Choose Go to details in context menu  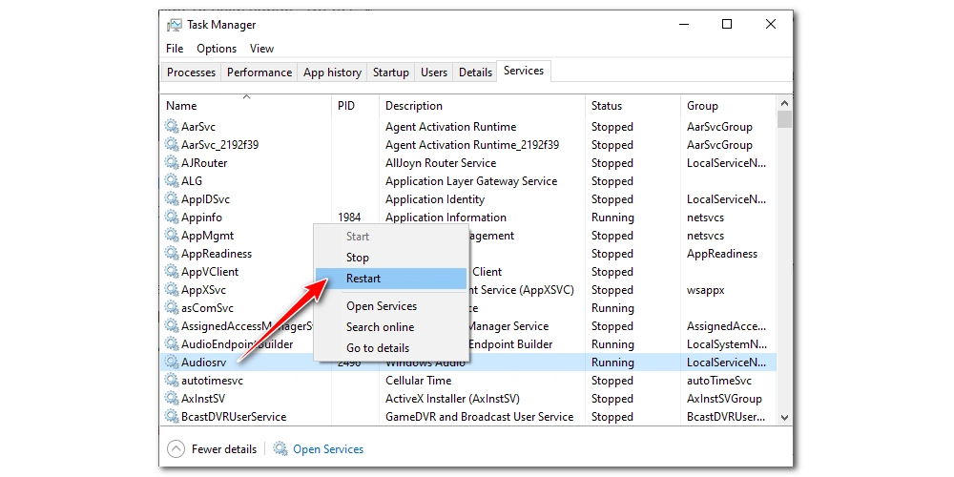click(390, 348)
